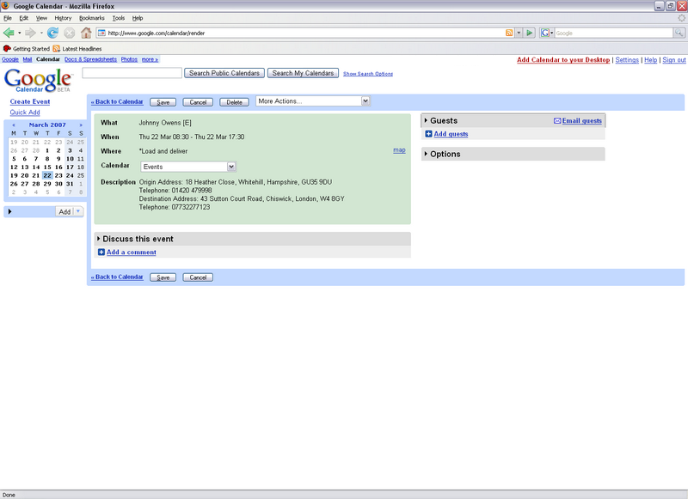Click the Firefox Home icon

pyautogui.click(x=86, y=33)
